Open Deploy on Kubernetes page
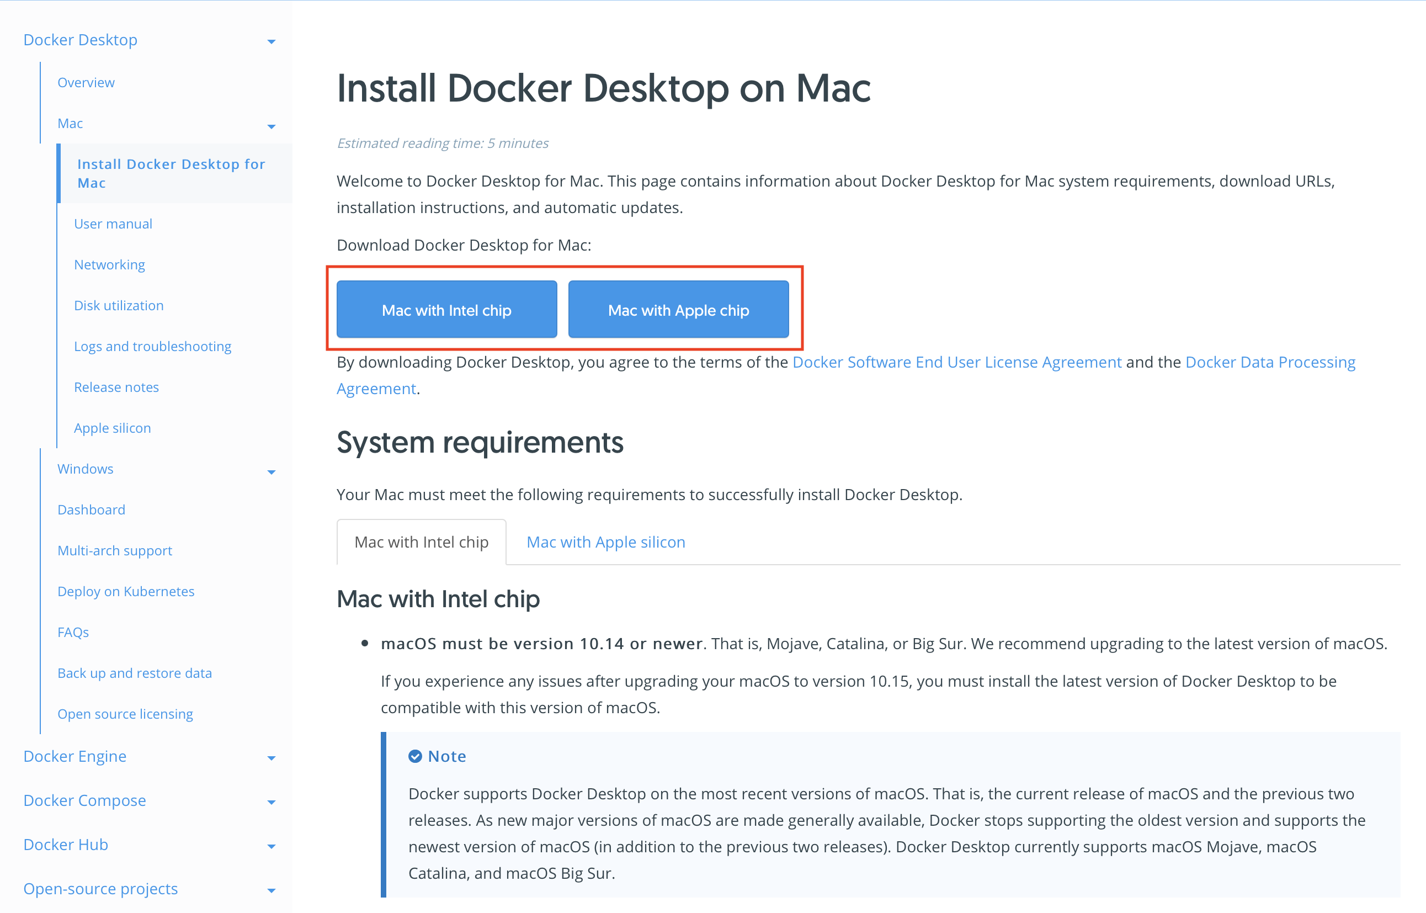Image resolution: width=1426 pixels, height=913 pixels. click(x=126, y=591)
